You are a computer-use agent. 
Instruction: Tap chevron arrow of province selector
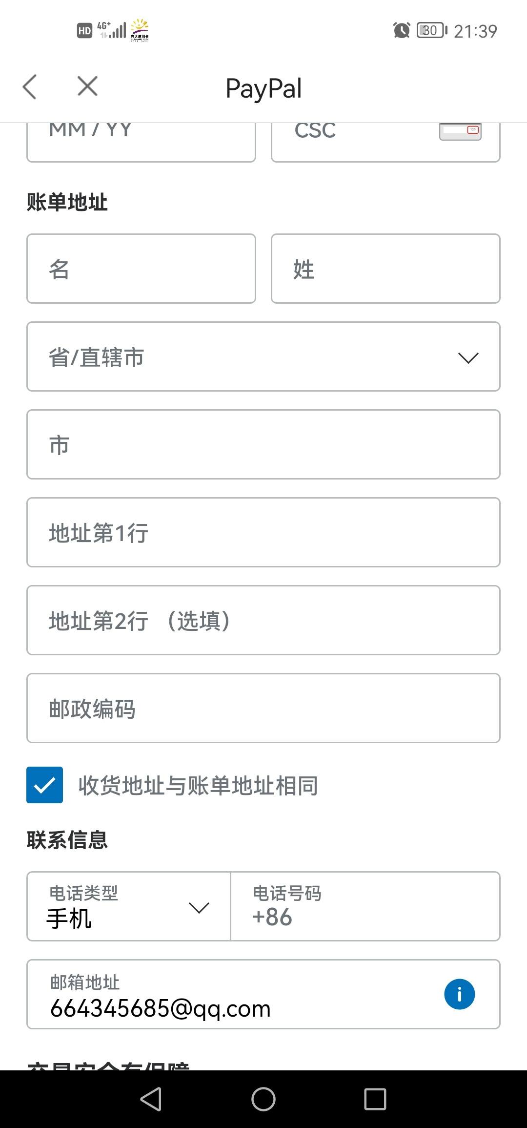[x=468, y=358]
